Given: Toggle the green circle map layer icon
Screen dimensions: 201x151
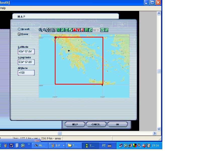Looking at the screenshot, I should point(63,30).
